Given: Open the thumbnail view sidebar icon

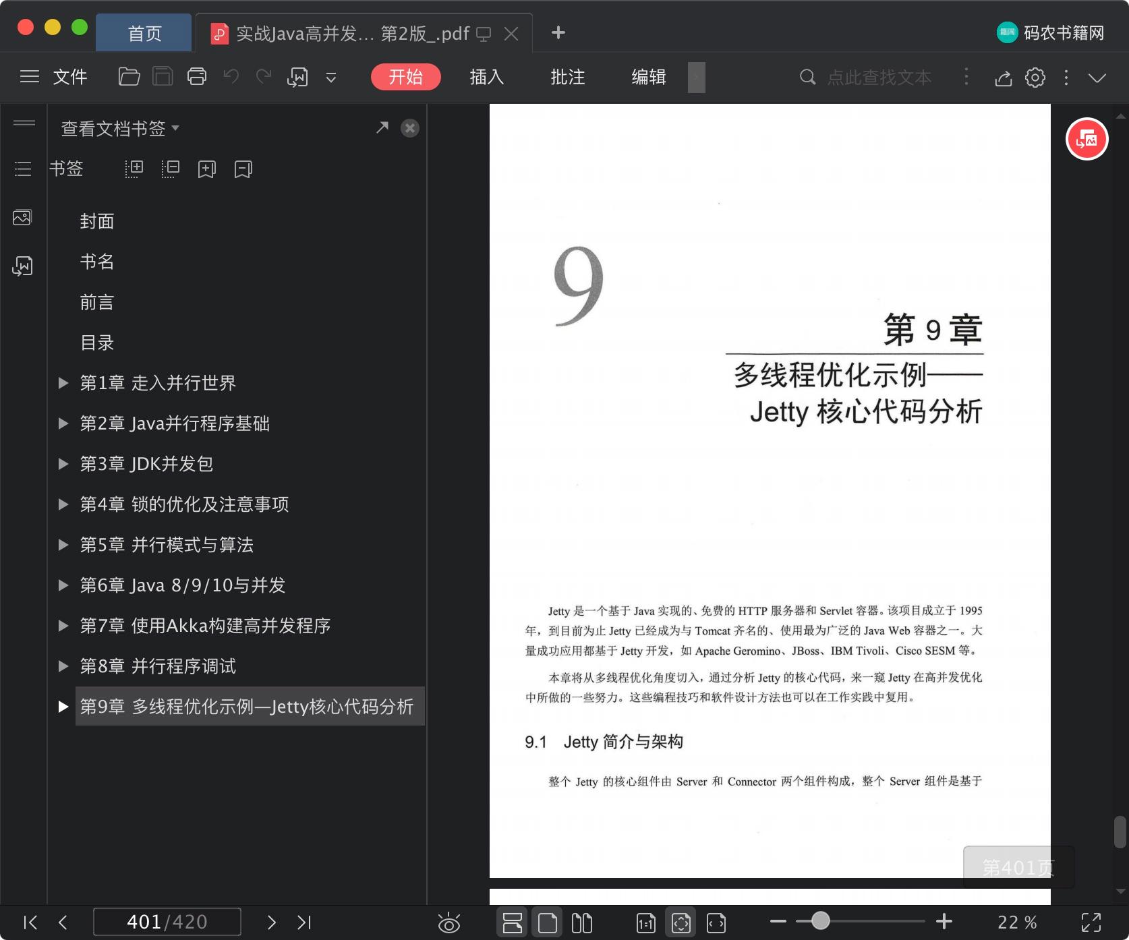Looking at the screenshot, I should coord(22,217).
